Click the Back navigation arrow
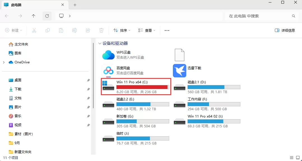 7,16
